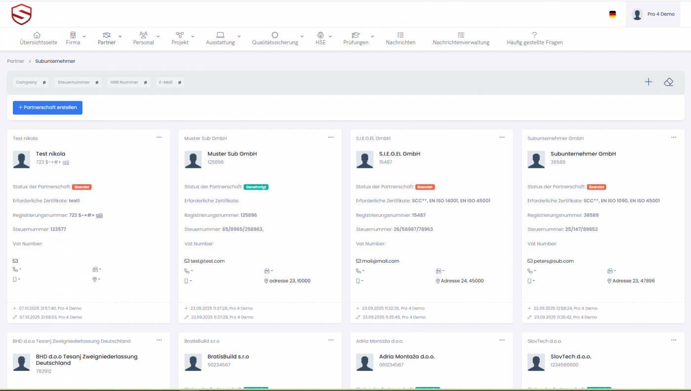Toggle the Company filter chip
691x391 pixels.
pyautogui.click(x=31, y=82)
